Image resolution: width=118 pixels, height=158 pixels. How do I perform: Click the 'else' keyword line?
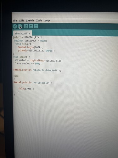[x=16, y=76]
